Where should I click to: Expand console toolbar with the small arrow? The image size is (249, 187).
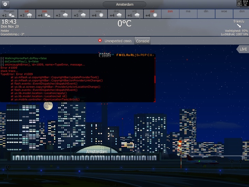(x=153, y=55)
